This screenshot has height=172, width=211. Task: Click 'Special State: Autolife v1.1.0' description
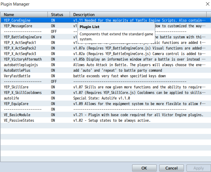point(102,98)
